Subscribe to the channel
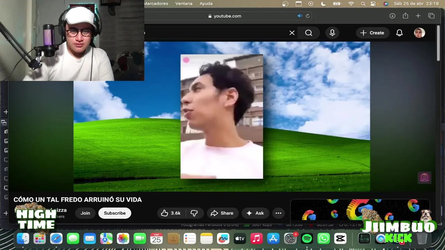Screen dimensions: 445x250 pyautogui.click(x=115, y=213)
